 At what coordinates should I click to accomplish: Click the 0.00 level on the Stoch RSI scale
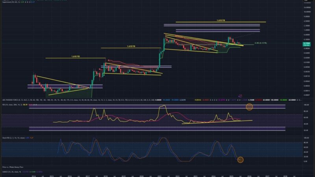[x=306, y=161]
